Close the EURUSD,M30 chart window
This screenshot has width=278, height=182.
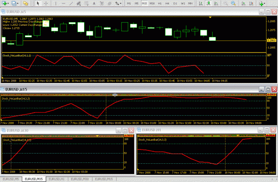tap(131, 130)
